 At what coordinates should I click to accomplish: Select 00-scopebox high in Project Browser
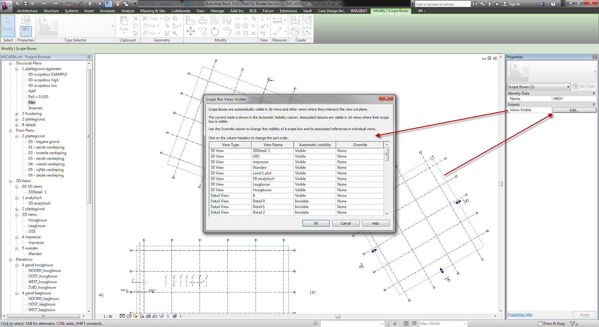43,80
